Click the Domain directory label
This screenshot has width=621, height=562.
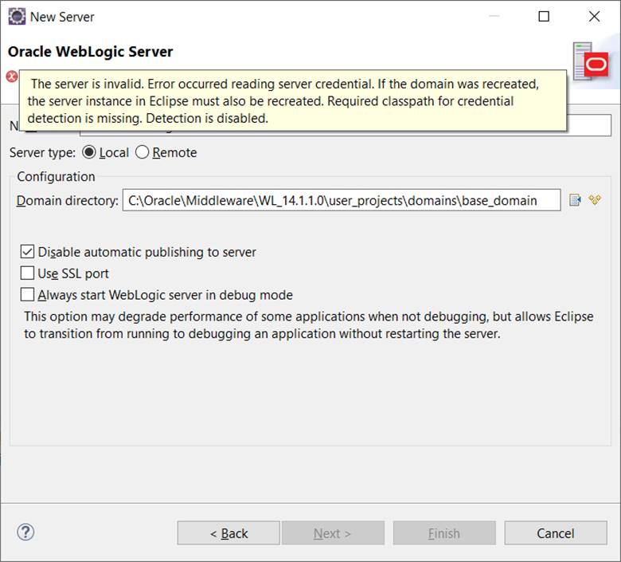(x=68, y=201)
